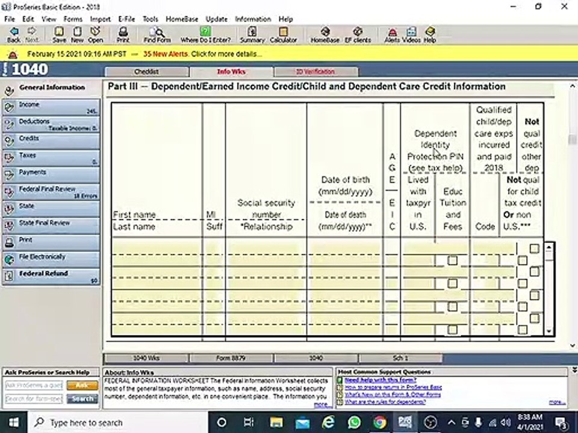The height and width of the screenshot is (433, 578).
Task: Check Educ Tuition box for first dependent
Action: pyautogui.click(x=452, y=260)
